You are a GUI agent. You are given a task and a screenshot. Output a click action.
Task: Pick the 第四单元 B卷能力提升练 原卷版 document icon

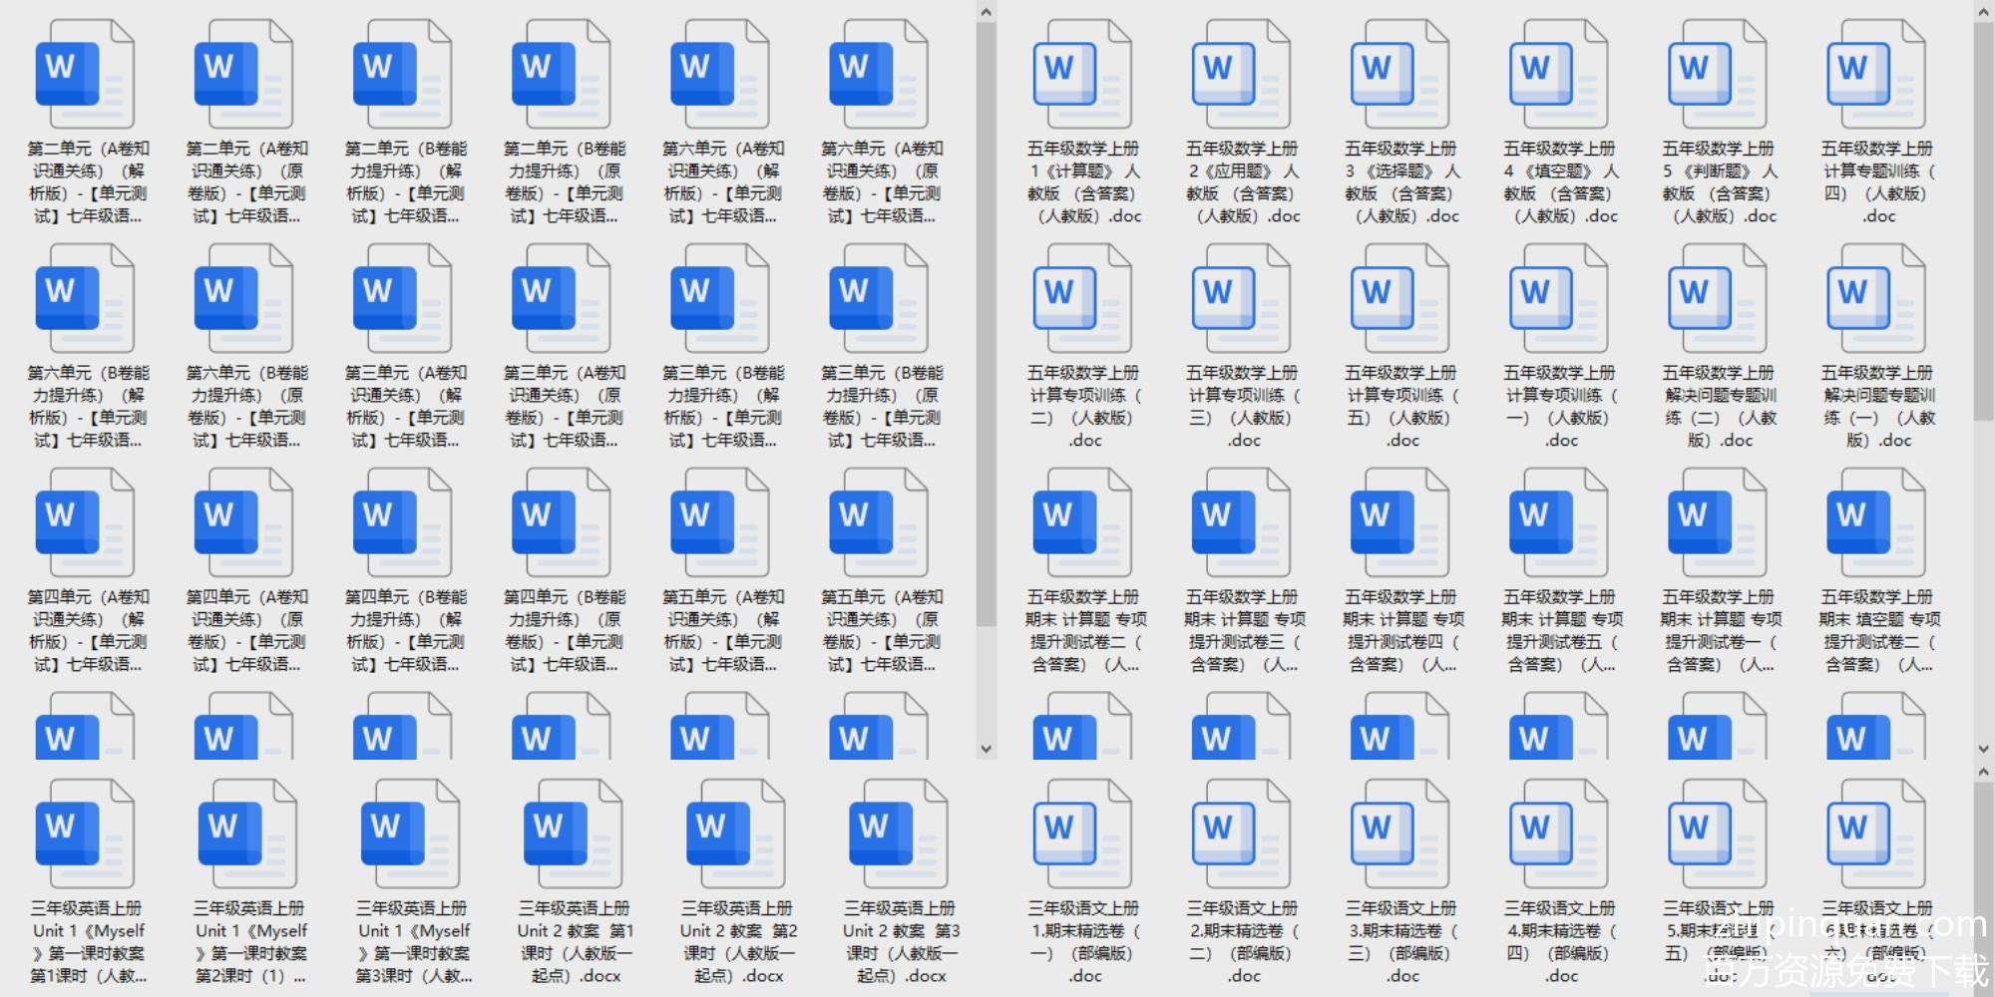[x=561, y=522]
